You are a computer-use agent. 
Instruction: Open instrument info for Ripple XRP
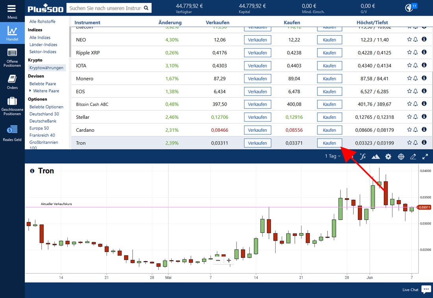coord(424,52)
